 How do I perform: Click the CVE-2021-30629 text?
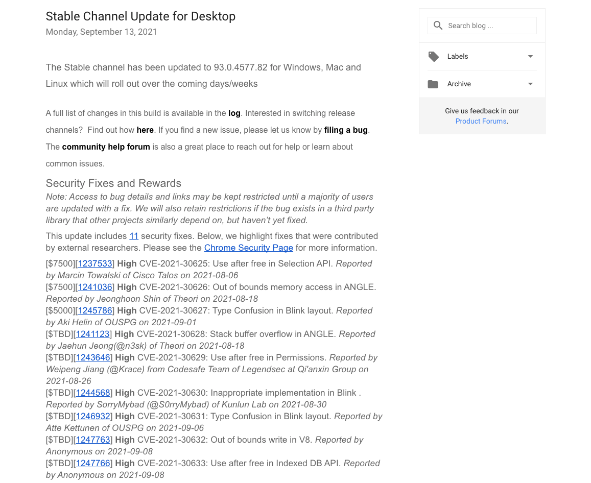(172, 357)
